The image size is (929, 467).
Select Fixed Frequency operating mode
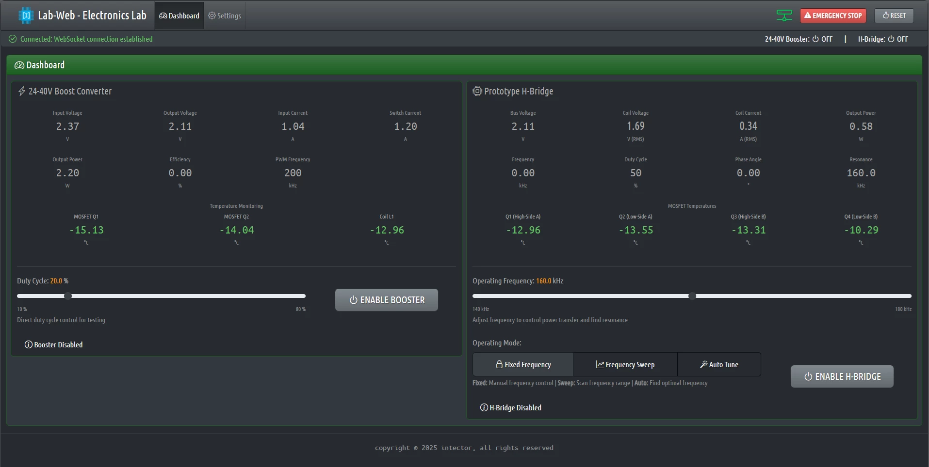click(x=523, y=364)
